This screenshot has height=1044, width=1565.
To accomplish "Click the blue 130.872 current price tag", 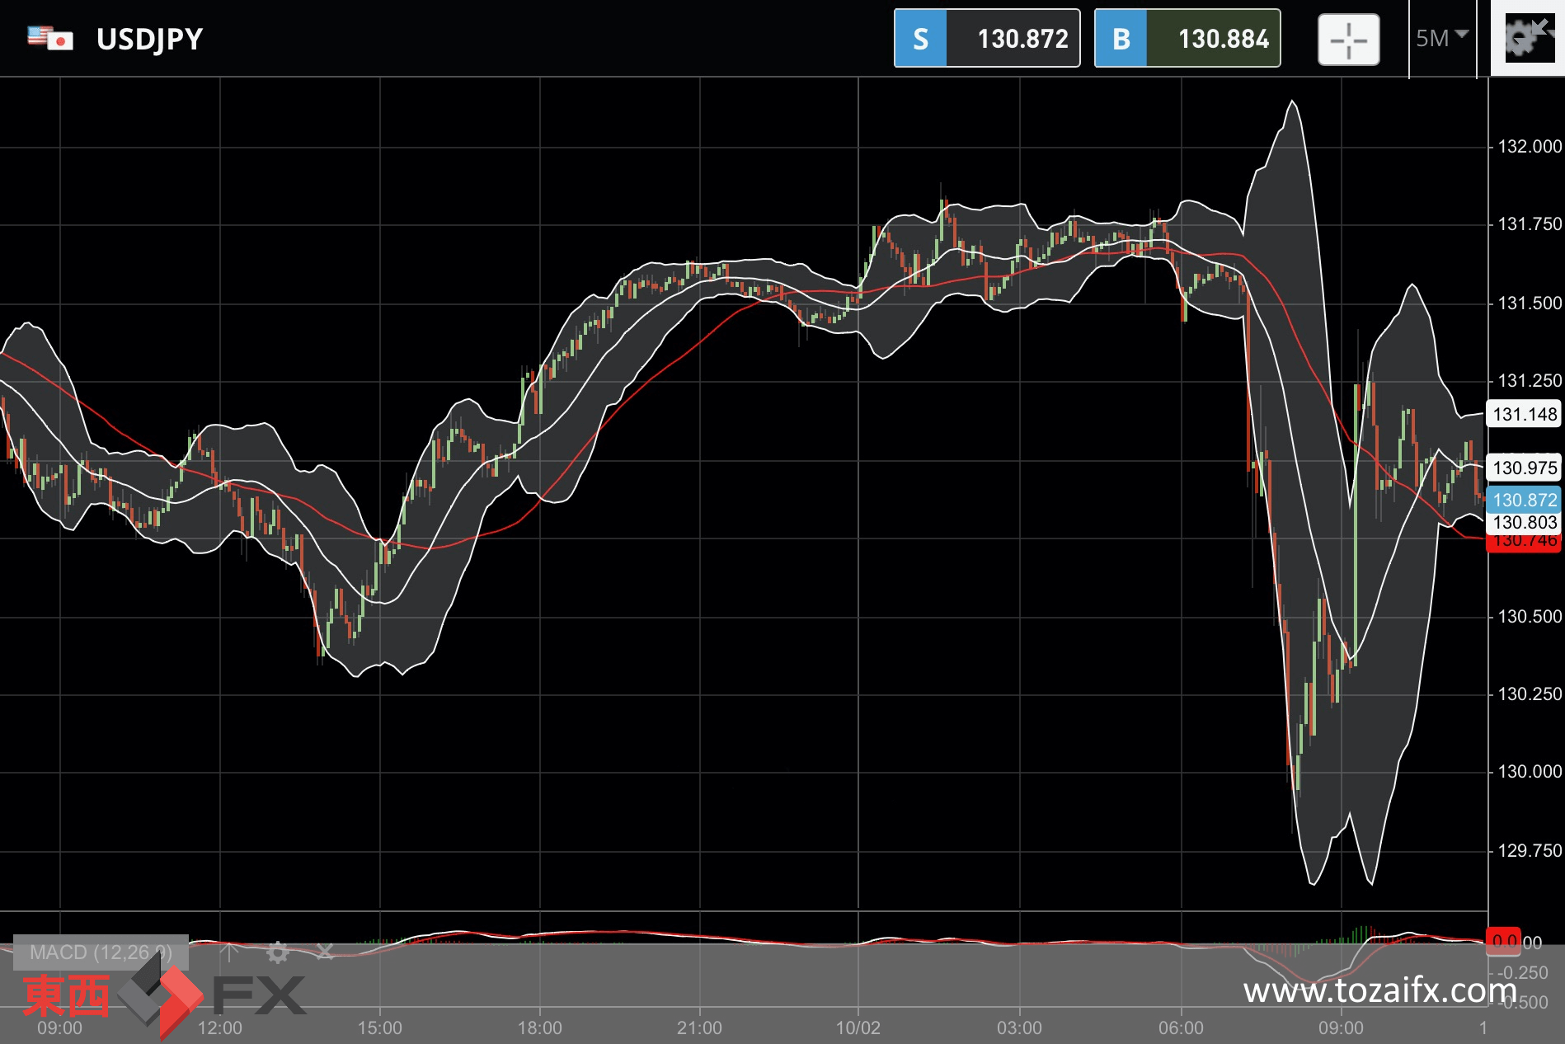I will 1525,500.
